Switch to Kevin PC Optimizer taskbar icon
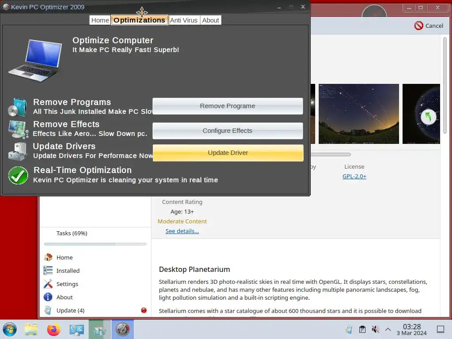This screenshot has height=339, width=452. [123, 329]
